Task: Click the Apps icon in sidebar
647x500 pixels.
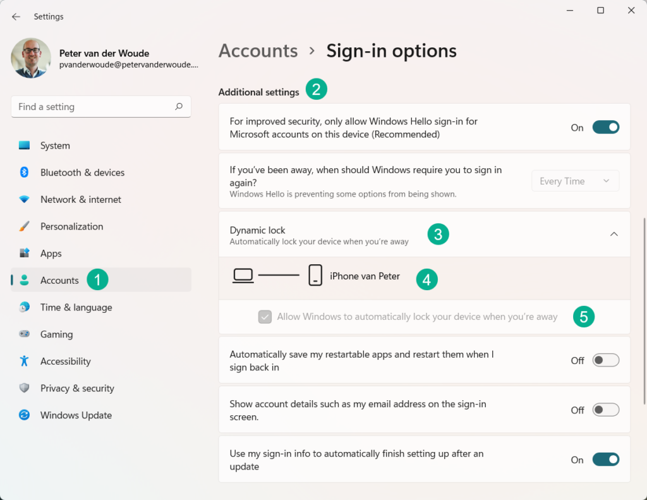Action: coord(23,253)
